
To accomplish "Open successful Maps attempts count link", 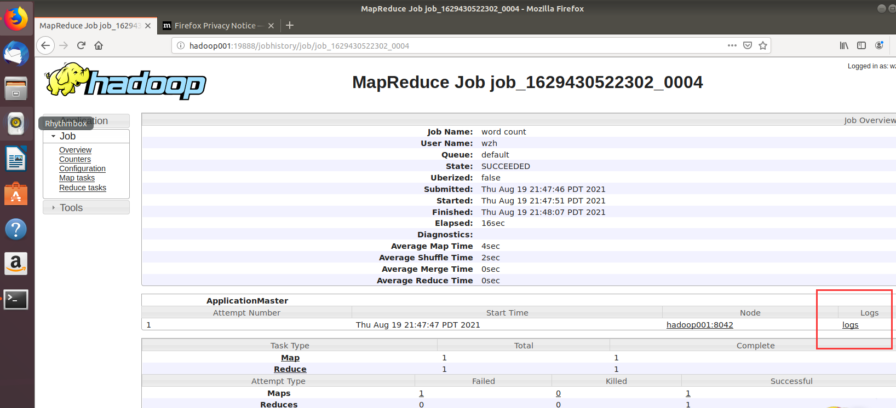I will click(x=688, y=393).
